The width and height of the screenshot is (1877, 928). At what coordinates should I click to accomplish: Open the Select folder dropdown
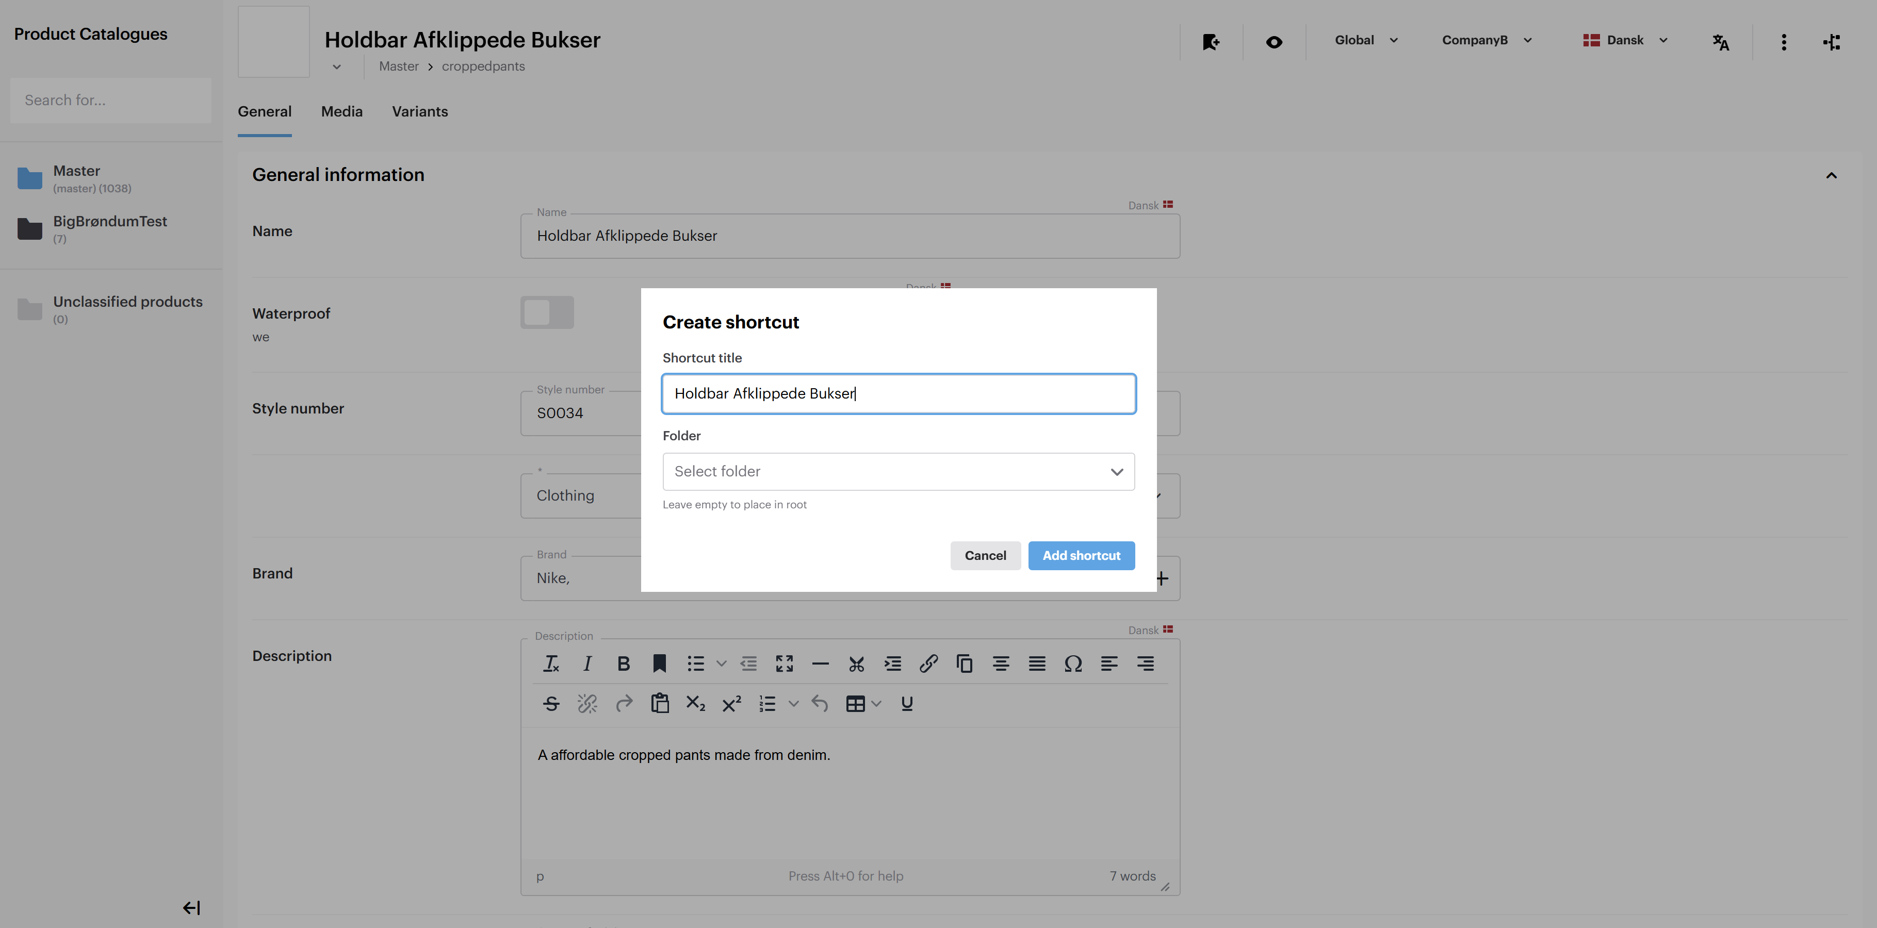click(899, 471)
